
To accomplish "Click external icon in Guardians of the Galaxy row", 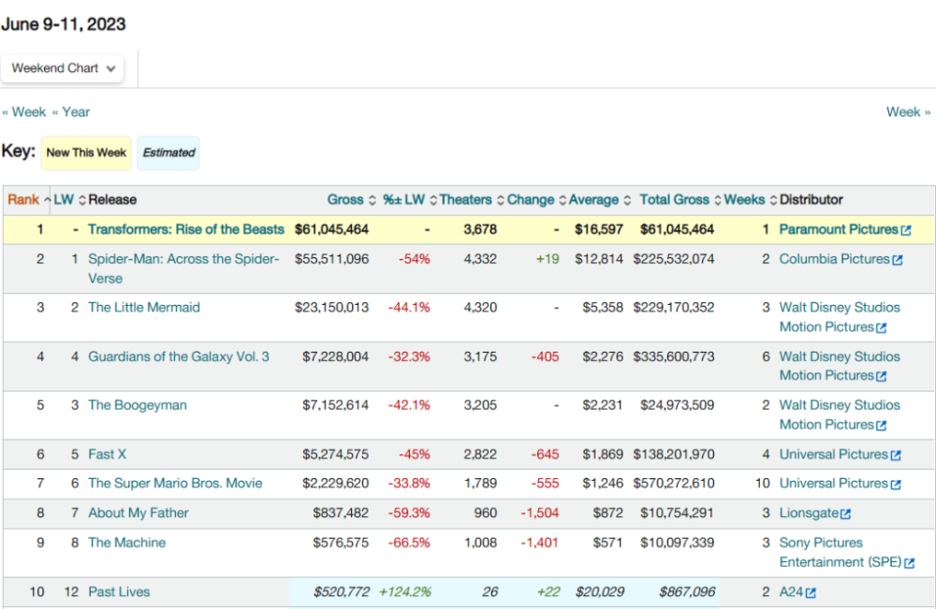I will coord(882,376).
